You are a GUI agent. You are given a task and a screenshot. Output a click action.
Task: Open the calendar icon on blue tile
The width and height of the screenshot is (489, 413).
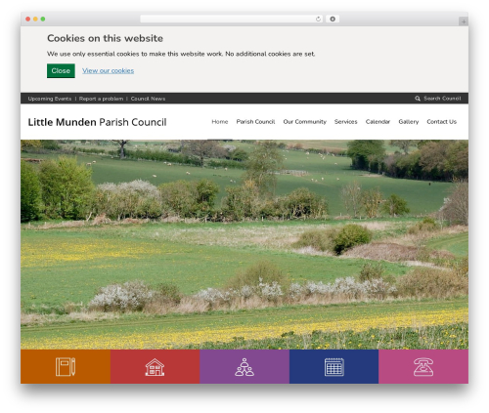point(334,367)
